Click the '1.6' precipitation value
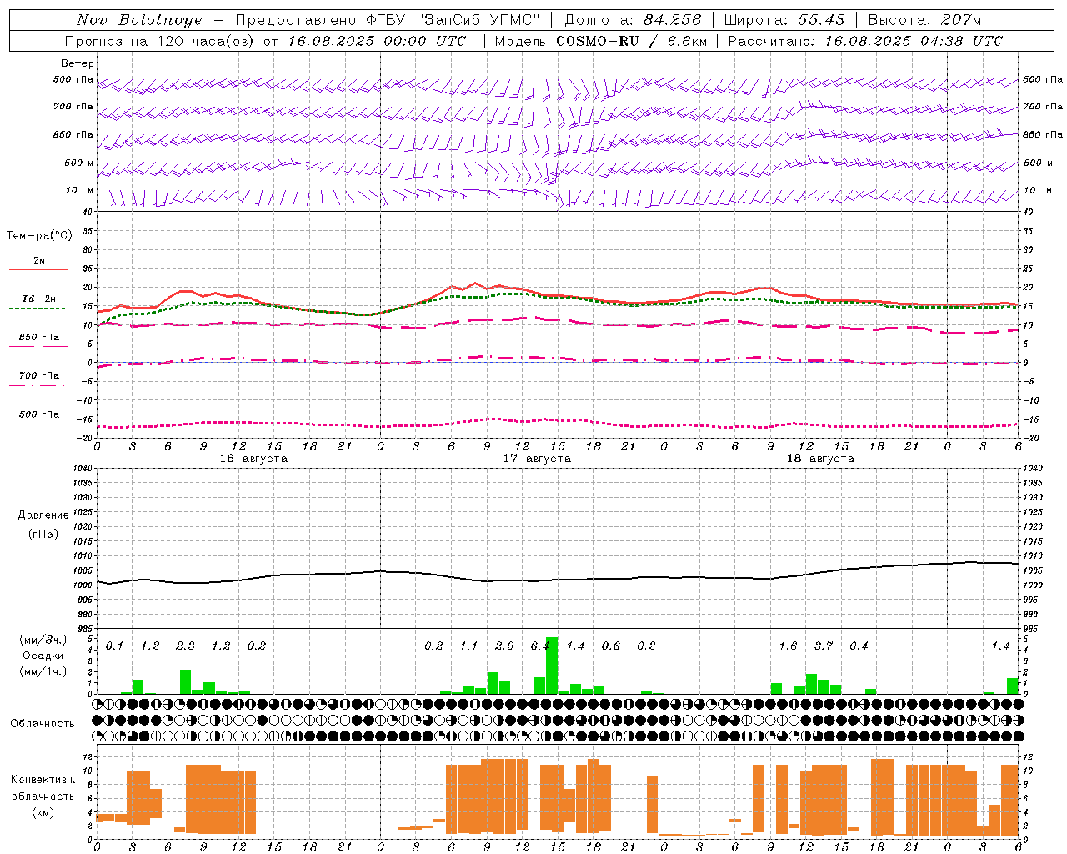Image resolution: width=1067 pixels, height=854 pixels. pos(788,646)
